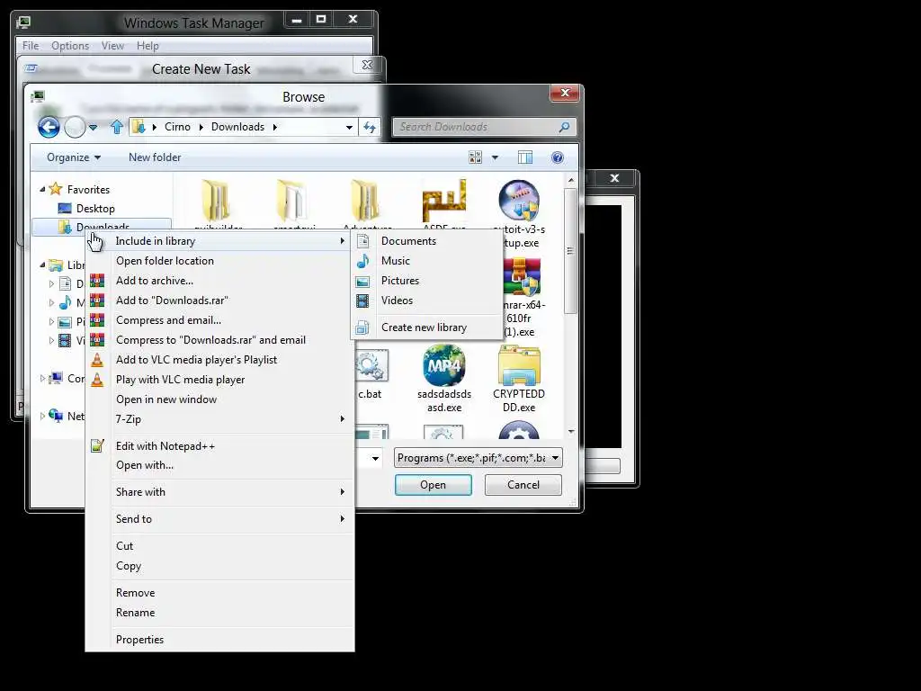
Task: Click WinRAR icon beside Add to archive
Action: (x=97, y=281)
